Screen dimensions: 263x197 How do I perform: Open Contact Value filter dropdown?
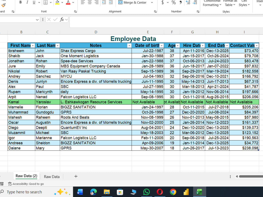257,45
